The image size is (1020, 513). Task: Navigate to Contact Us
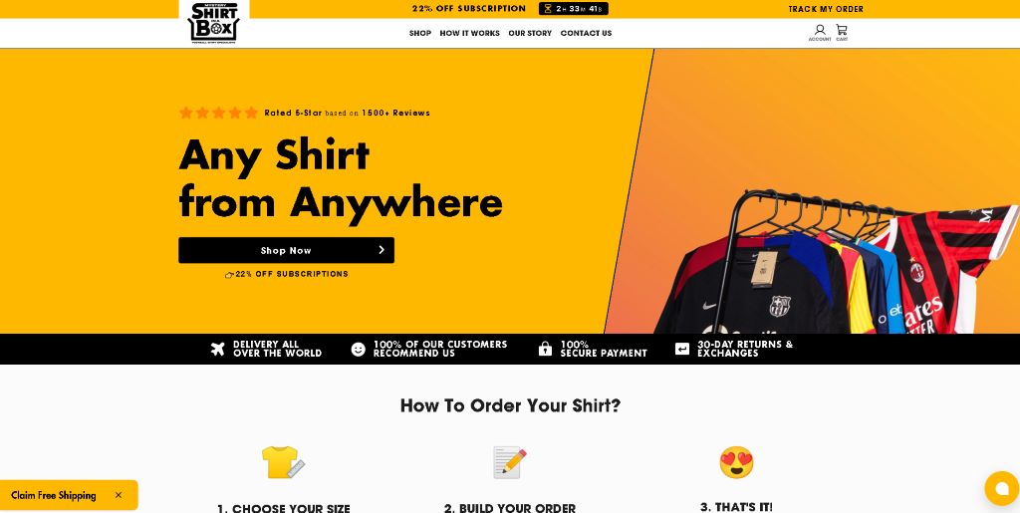pos(586,33)
